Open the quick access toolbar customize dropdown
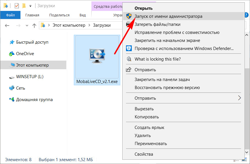Viewport: 250px width, 164px height. pyautogui.click(x=30, y=6)
